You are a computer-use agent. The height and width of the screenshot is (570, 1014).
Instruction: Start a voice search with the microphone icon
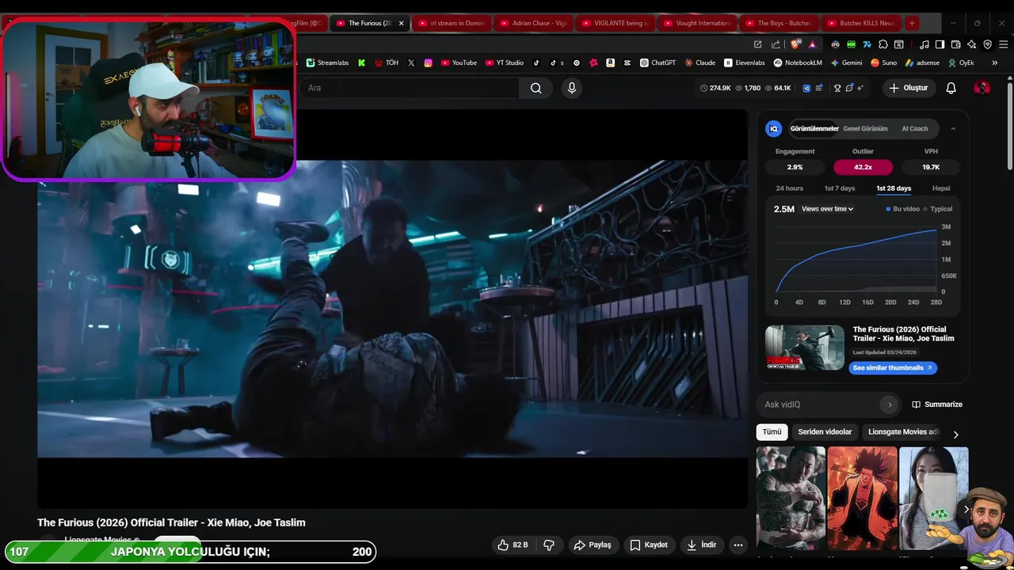[x=572, y=88]
